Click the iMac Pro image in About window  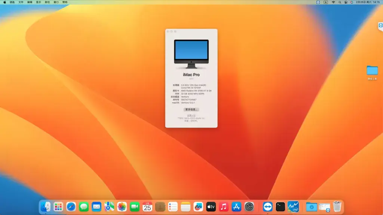pyautogui.click(x=191, y=54)
